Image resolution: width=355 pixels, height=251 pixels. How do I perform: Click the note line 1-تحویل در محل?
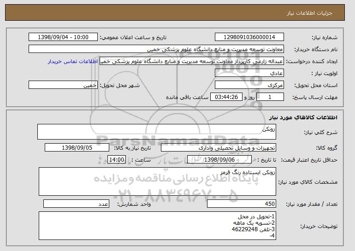click(x=256, y=216)
